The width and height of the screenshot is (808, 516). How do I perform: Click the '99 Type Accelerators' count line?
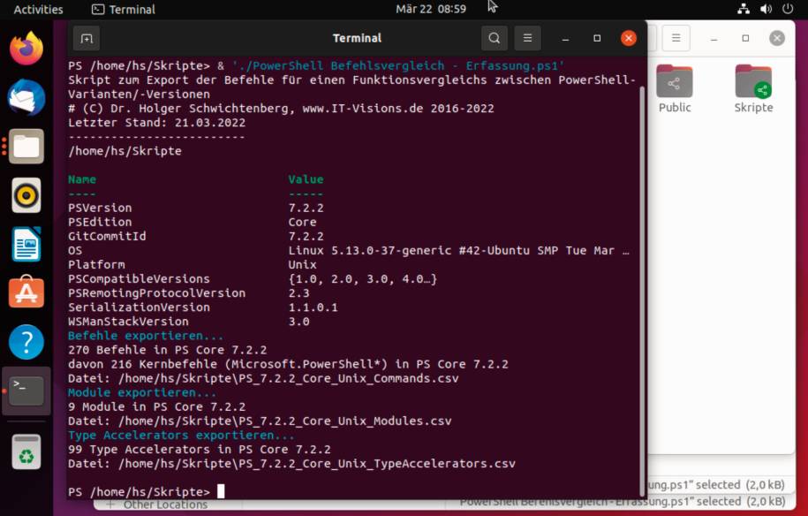tap(200, 450)
